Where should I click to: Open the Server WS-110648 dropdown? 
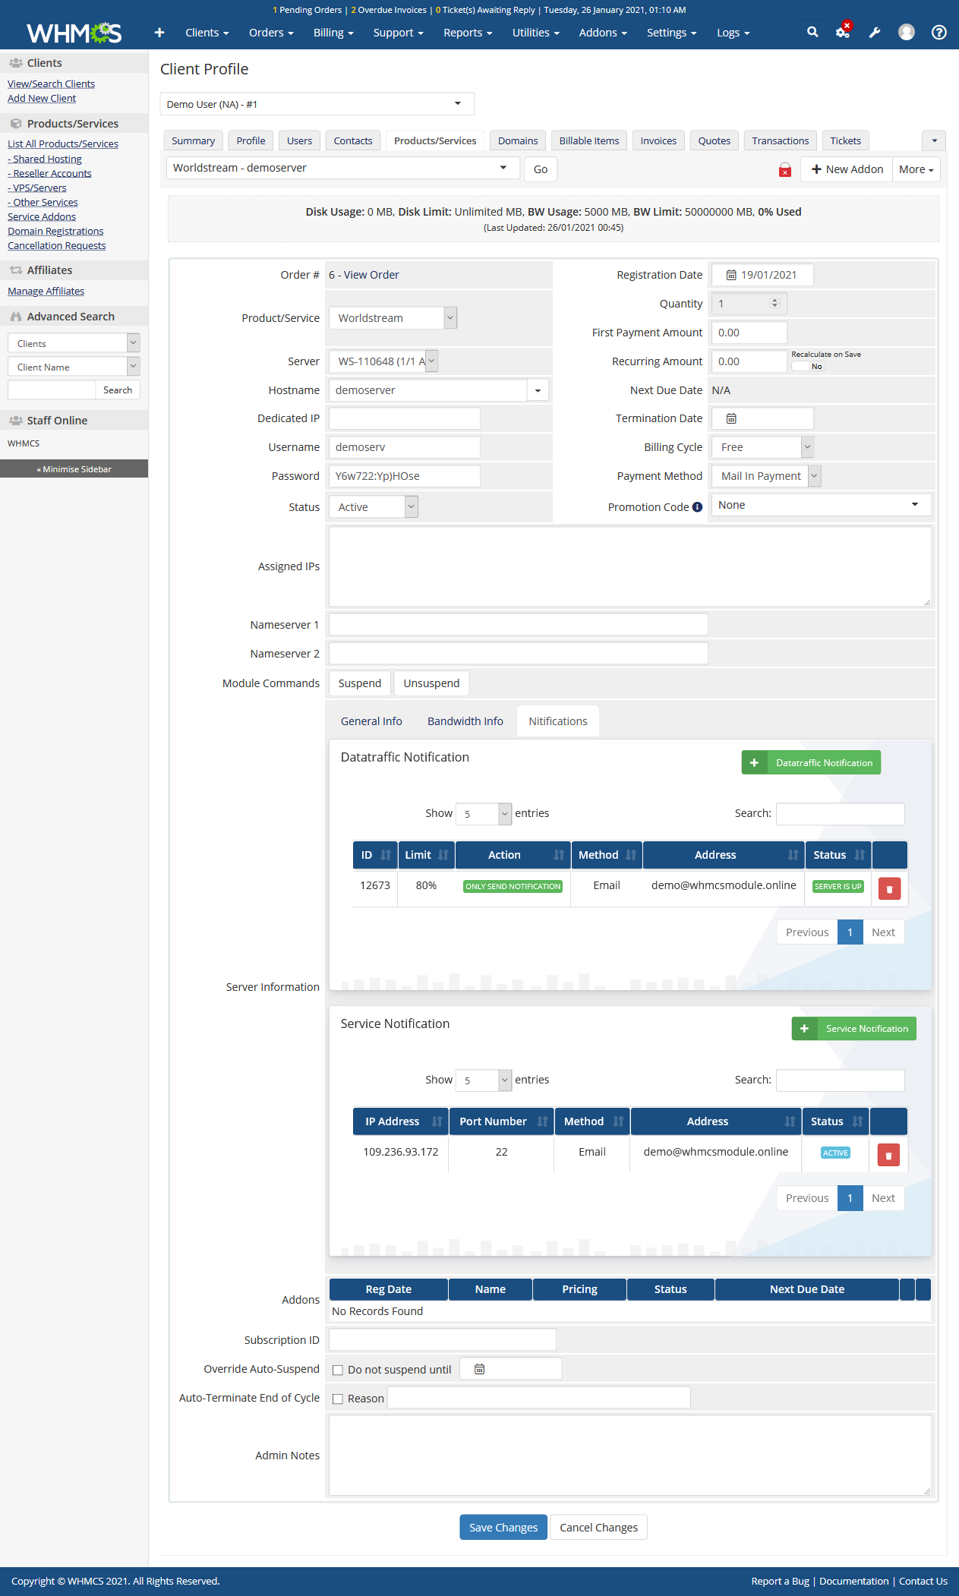pyautogui.click(x=383, y=361)
